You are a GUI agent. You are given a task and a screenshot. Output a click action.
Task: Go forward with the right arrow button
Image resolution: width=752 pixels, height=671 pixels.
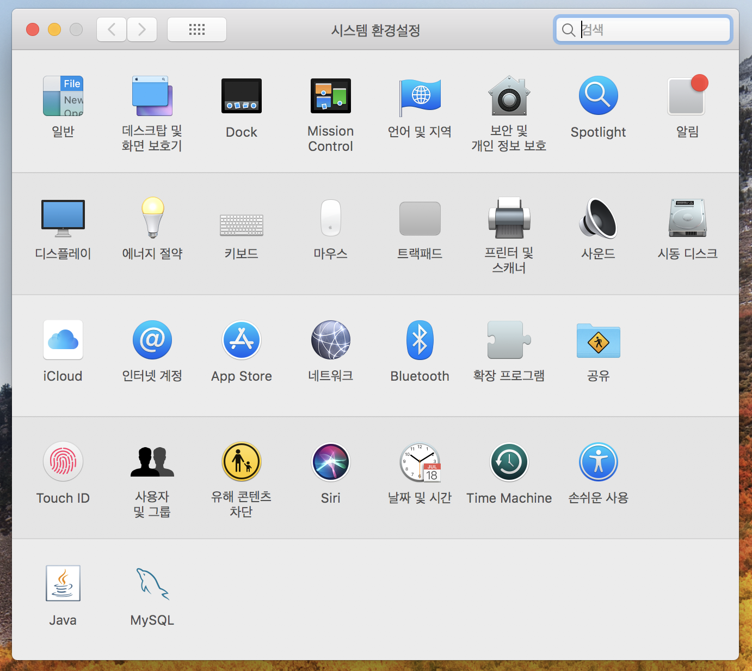(x=142, y=29)
